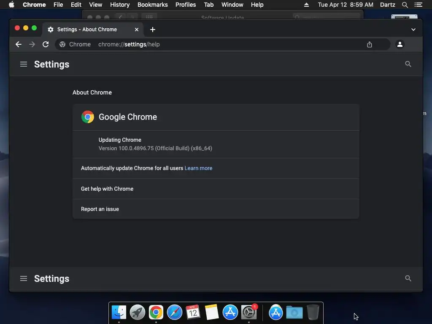Open the File menu
The height and width of the screenshot is (324, 432).
coord(58,5)
